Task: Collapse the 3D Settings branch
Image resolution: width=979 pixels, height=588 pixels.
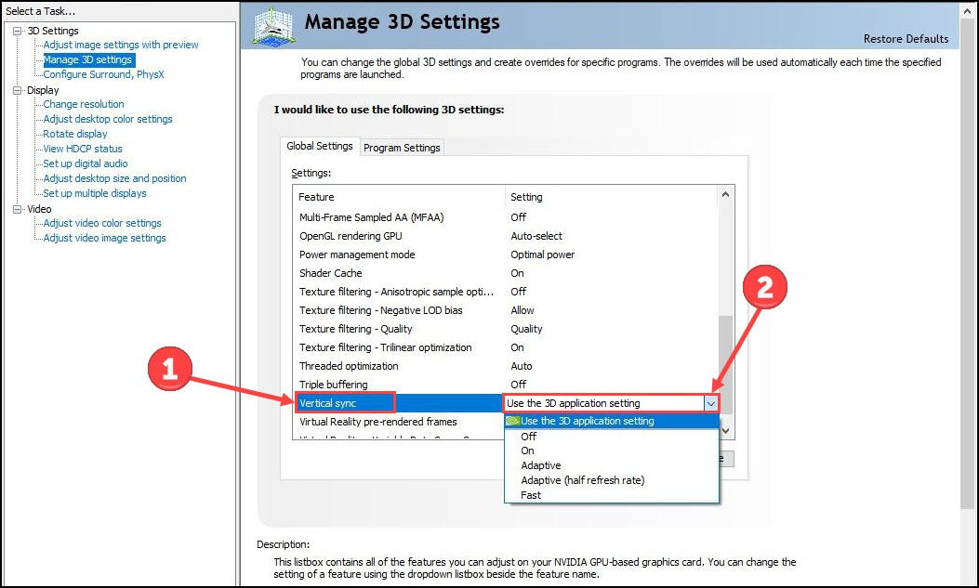Action: 17,30
